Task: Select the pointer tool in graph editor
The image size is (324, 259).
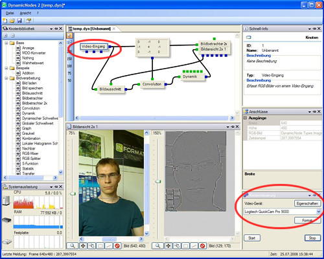Action: [x=69, y=36]
